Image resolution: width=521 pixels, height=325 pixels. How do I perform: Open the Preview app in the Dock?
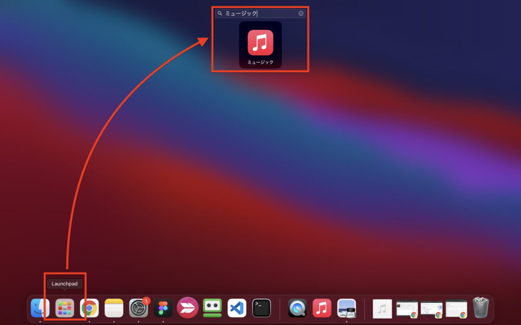pos(346,308)
